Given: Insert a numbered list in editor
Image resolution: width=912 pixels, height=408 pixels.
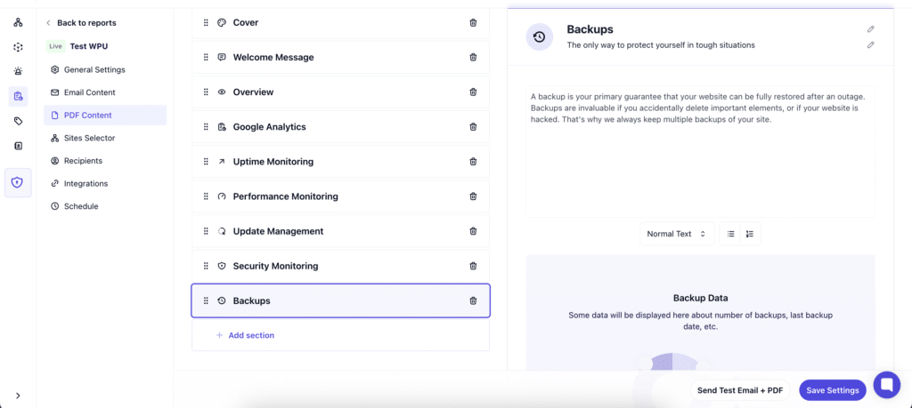Looking at the screenshot, I should pos(750,234).
